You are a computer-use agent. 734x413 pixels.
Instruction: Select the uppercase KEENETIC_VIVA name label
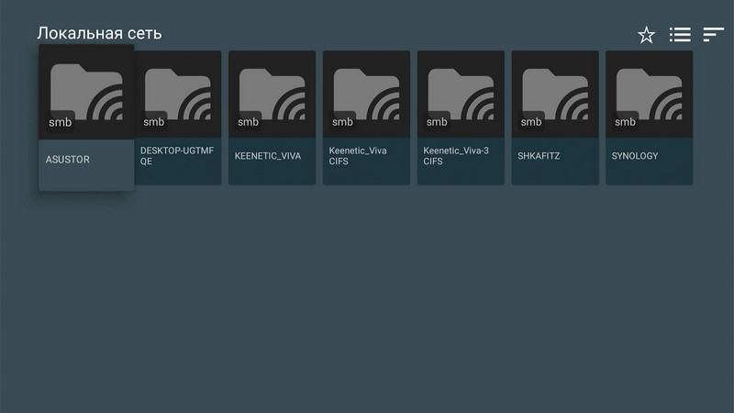click(x=267, y=156)
